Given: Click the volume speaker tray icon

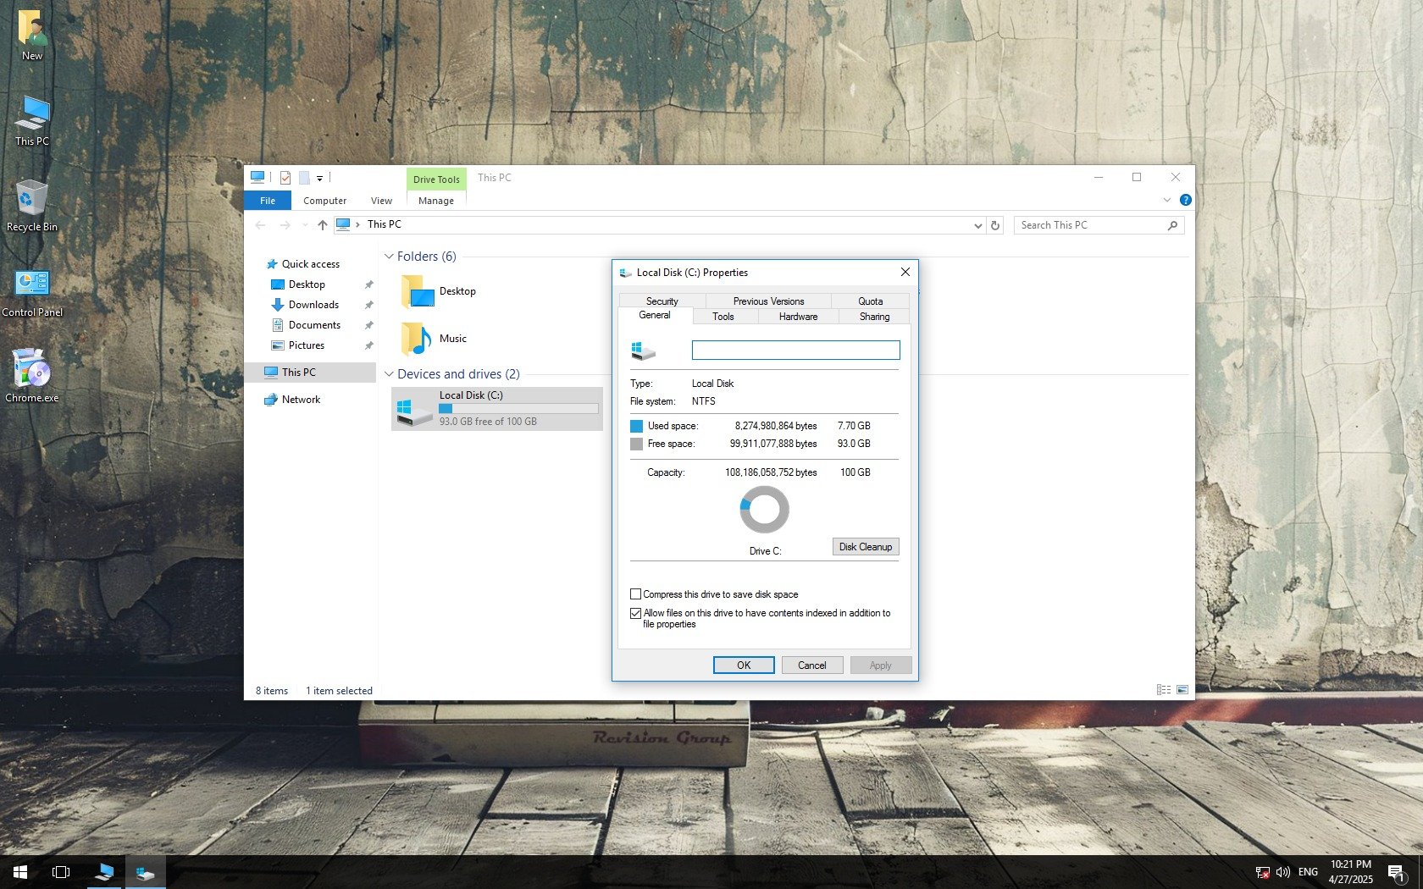Looking at the screenshot, I should [1282, 871].
